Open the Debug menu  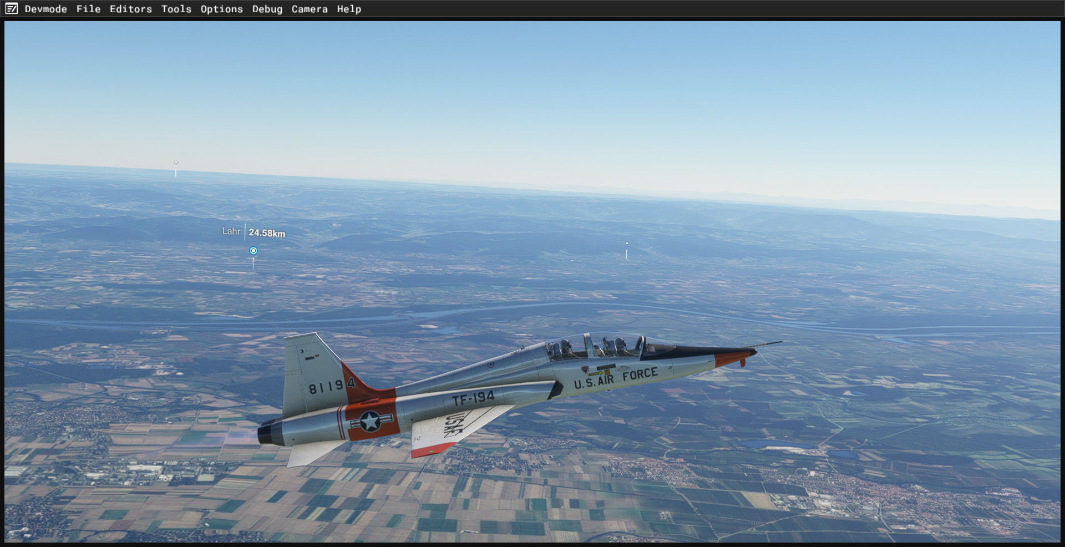coord(267,9)
